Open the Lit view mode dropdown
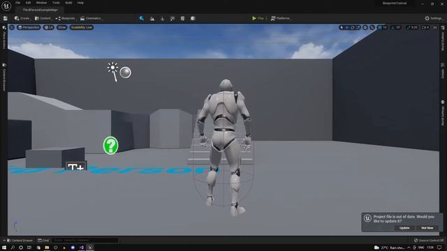This screenshot has height=251, width=447. tap(49, 28)
